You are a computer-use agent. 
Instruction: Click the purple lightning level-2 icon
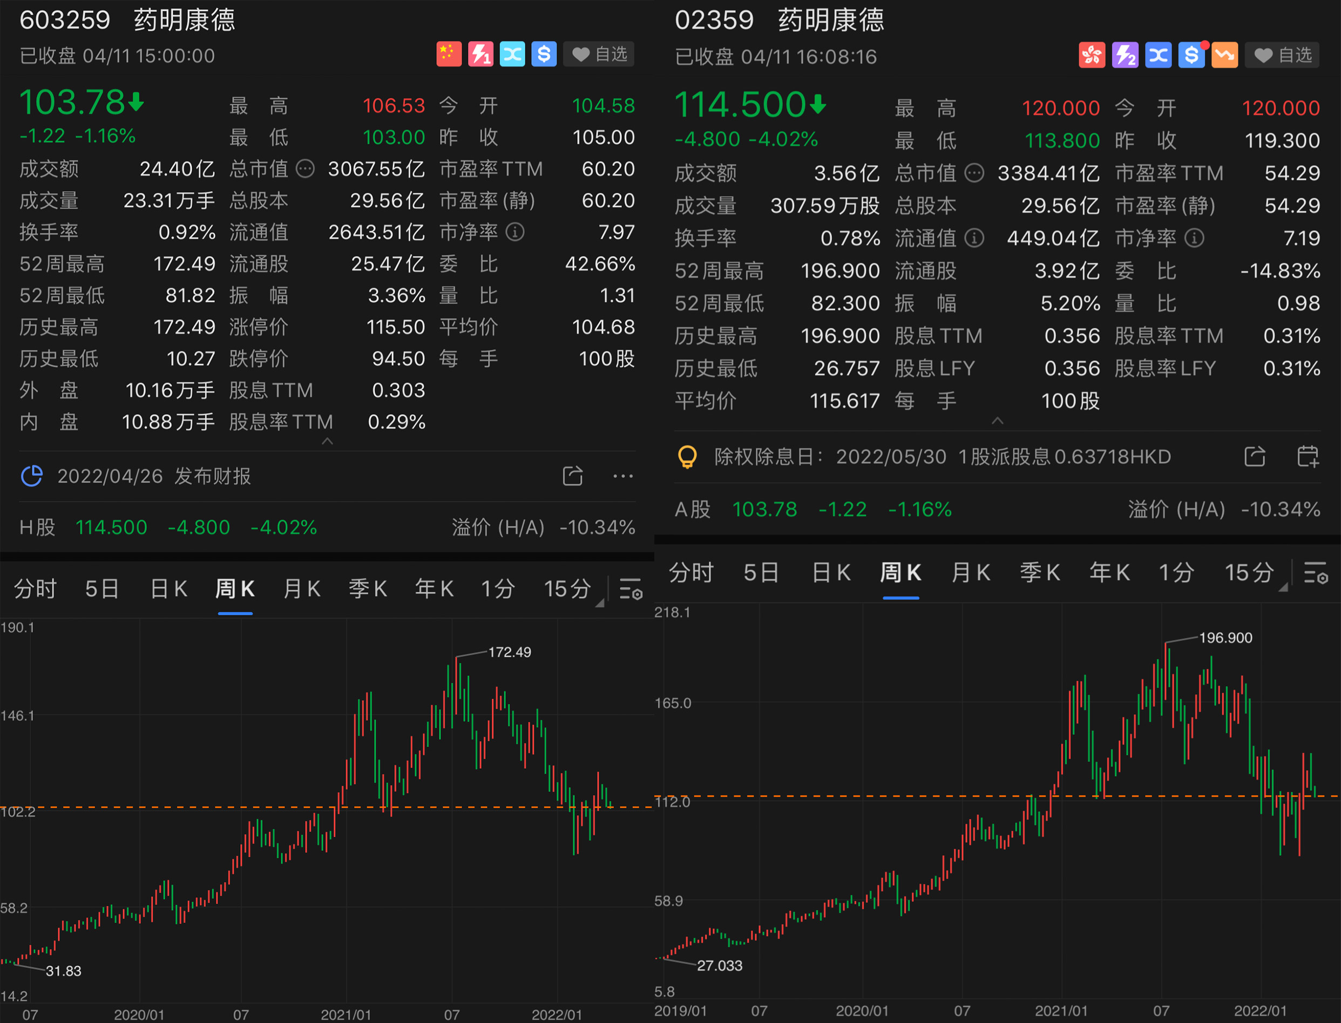tap(1125, 56)
